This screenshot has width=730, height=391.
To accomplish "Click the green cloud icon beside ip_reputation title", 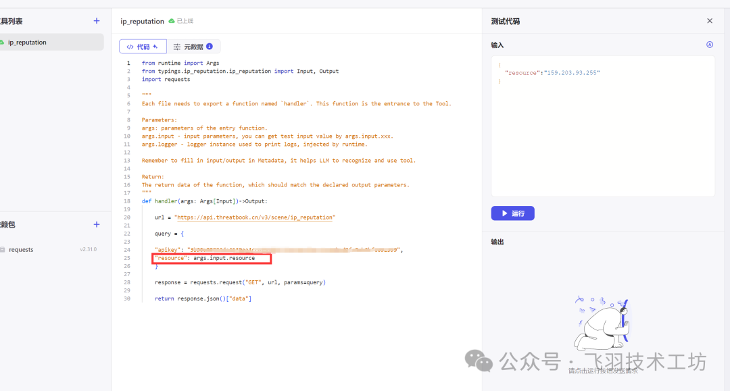I will 171,21.
